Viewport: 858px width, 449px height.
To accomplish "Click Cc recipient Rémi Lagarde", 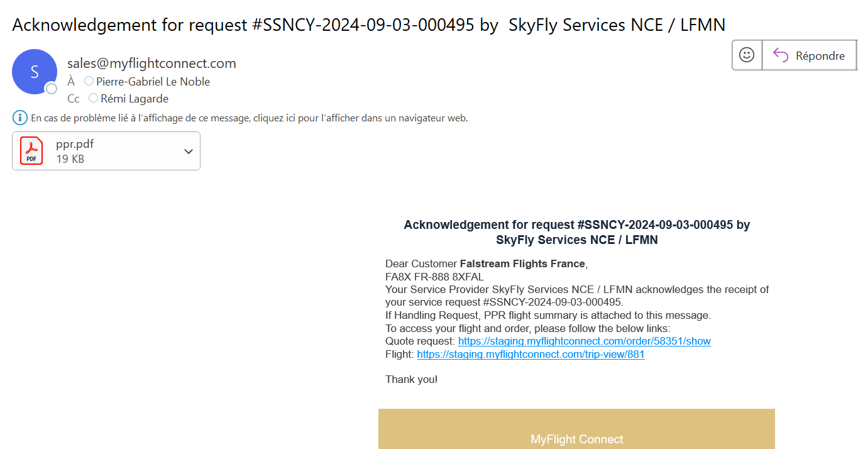I will (x=135, y=99).
